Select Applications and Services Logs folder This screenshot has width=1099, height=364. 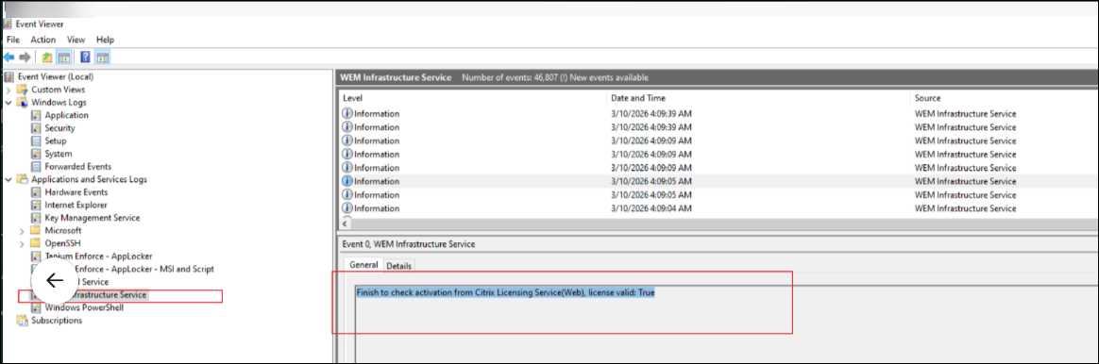tap(89, 179)
